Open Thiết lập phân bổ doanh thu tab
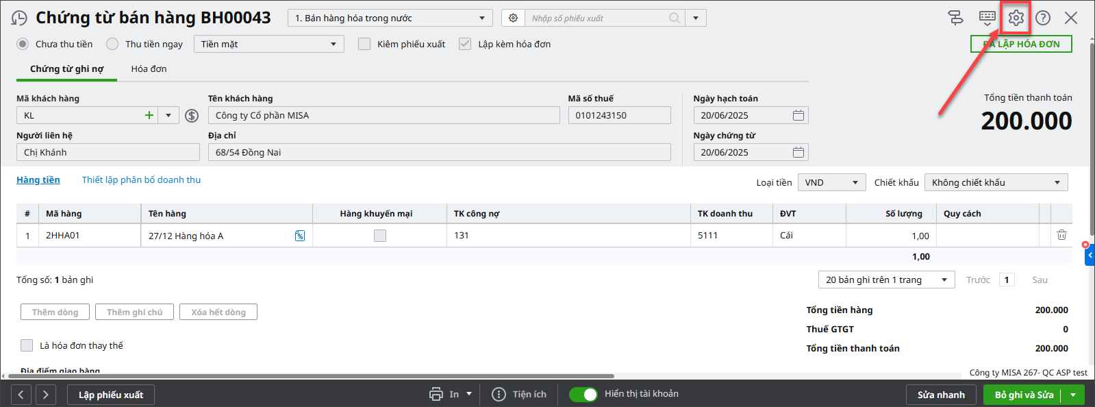This screenshot has height=407, width=1095. coord(141,180)
